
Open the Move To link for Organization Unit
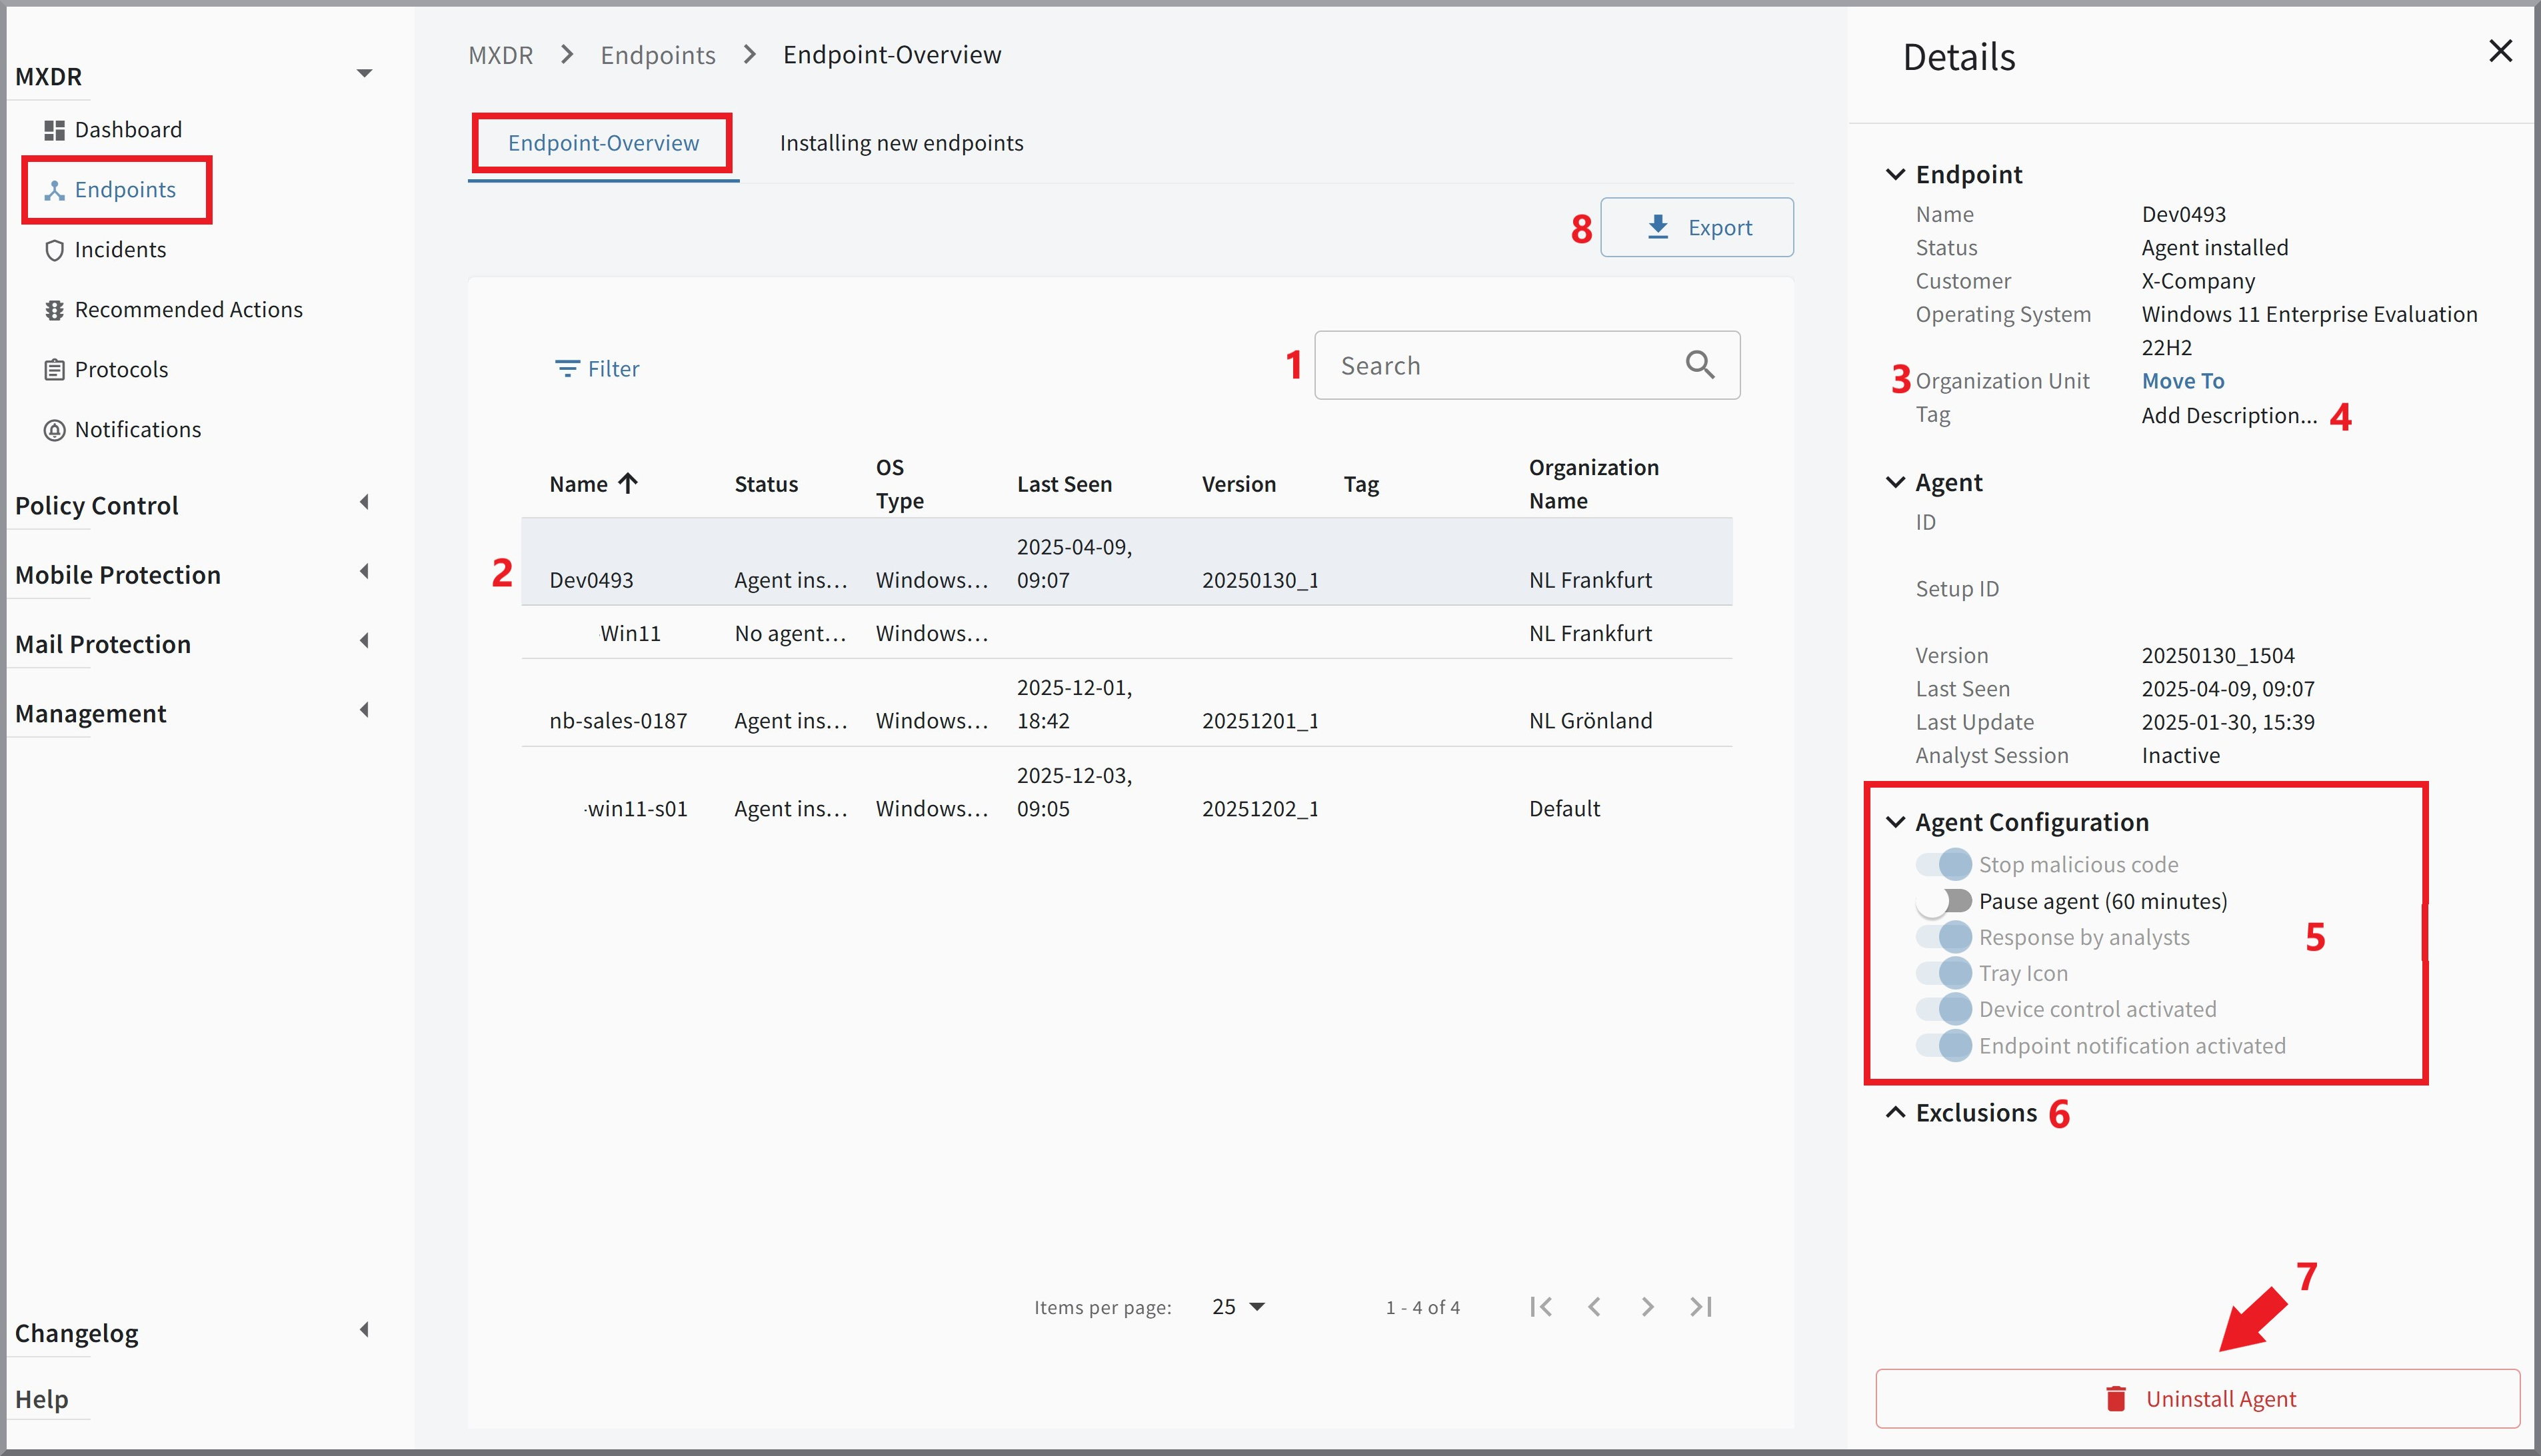2182,380
